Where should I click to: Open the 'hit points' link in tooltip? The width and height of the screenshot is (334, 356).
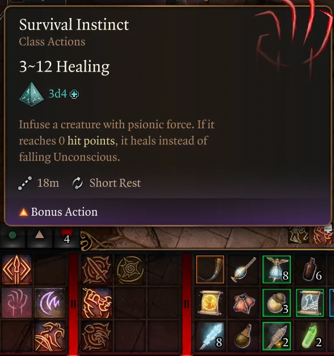(x=91, y=141)
